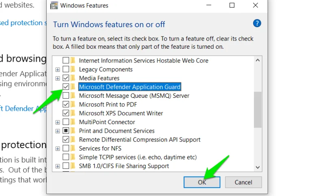Check the MultiPoint Connector box
Viewport: 325px width, 196px height.
click(x=66, y=122)
